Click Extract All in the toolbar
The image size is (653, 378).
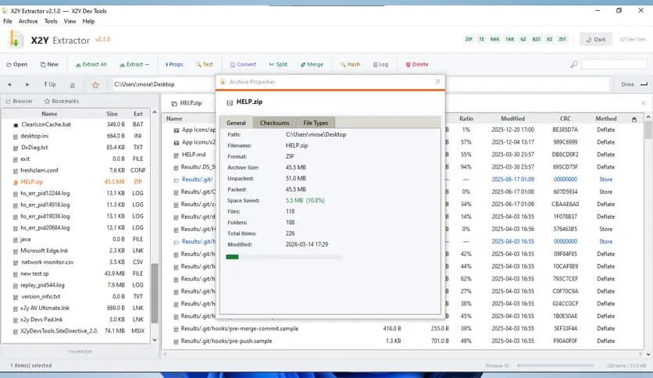[91, 65]
